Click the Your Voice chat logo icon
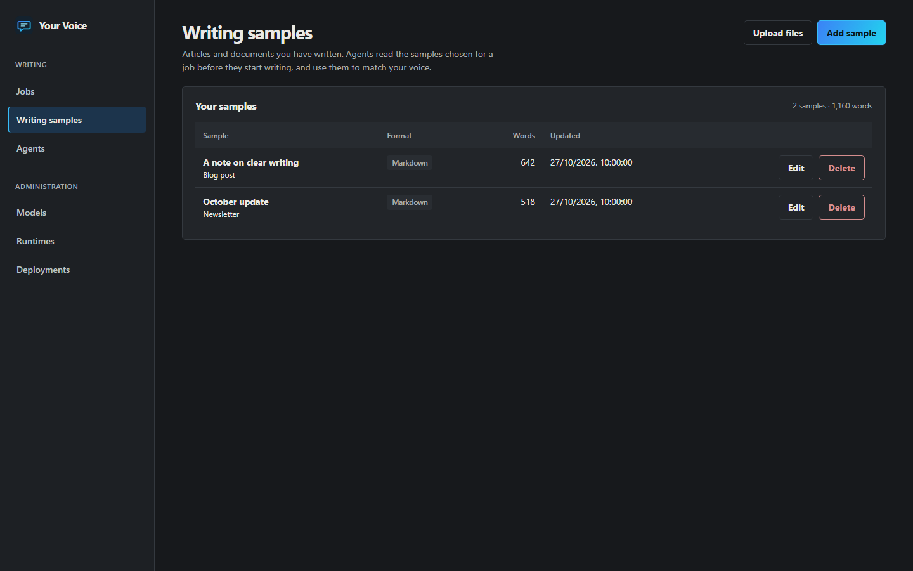This screenshot has width=913, height=571. (24, 26)
